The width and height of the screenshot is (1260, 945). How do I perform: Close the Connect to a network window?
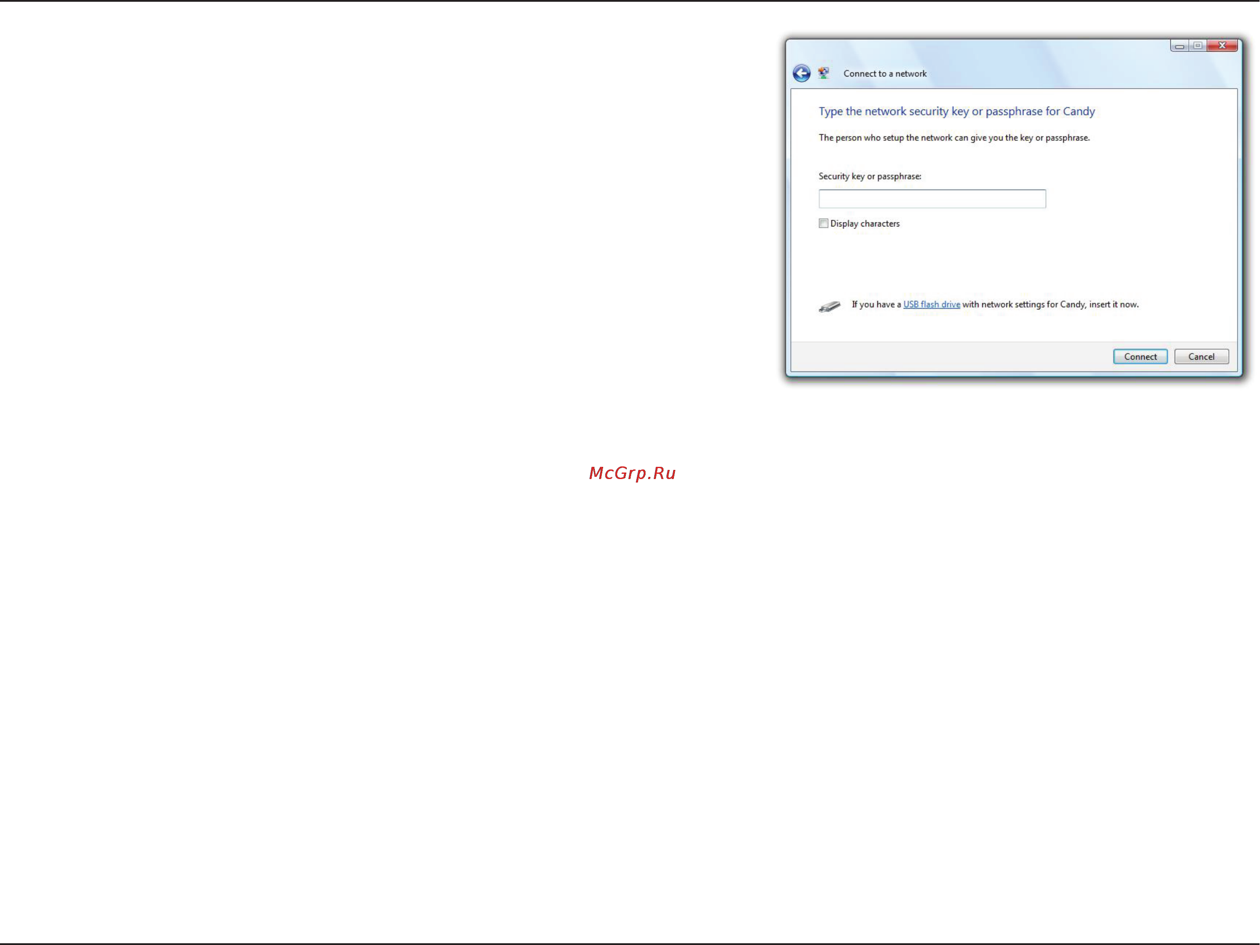click(1222, 45)
